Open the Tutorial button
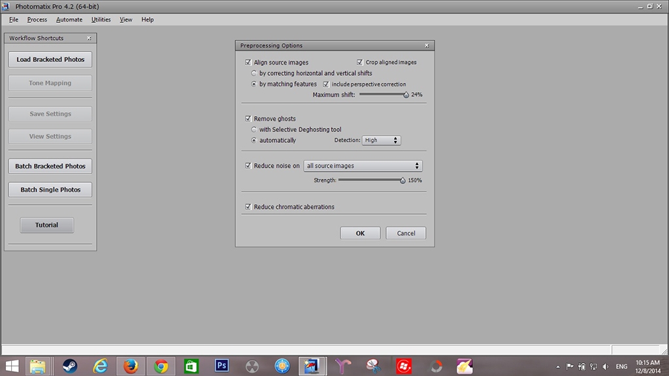Viewport: 669px width, 376px height. 47,225
